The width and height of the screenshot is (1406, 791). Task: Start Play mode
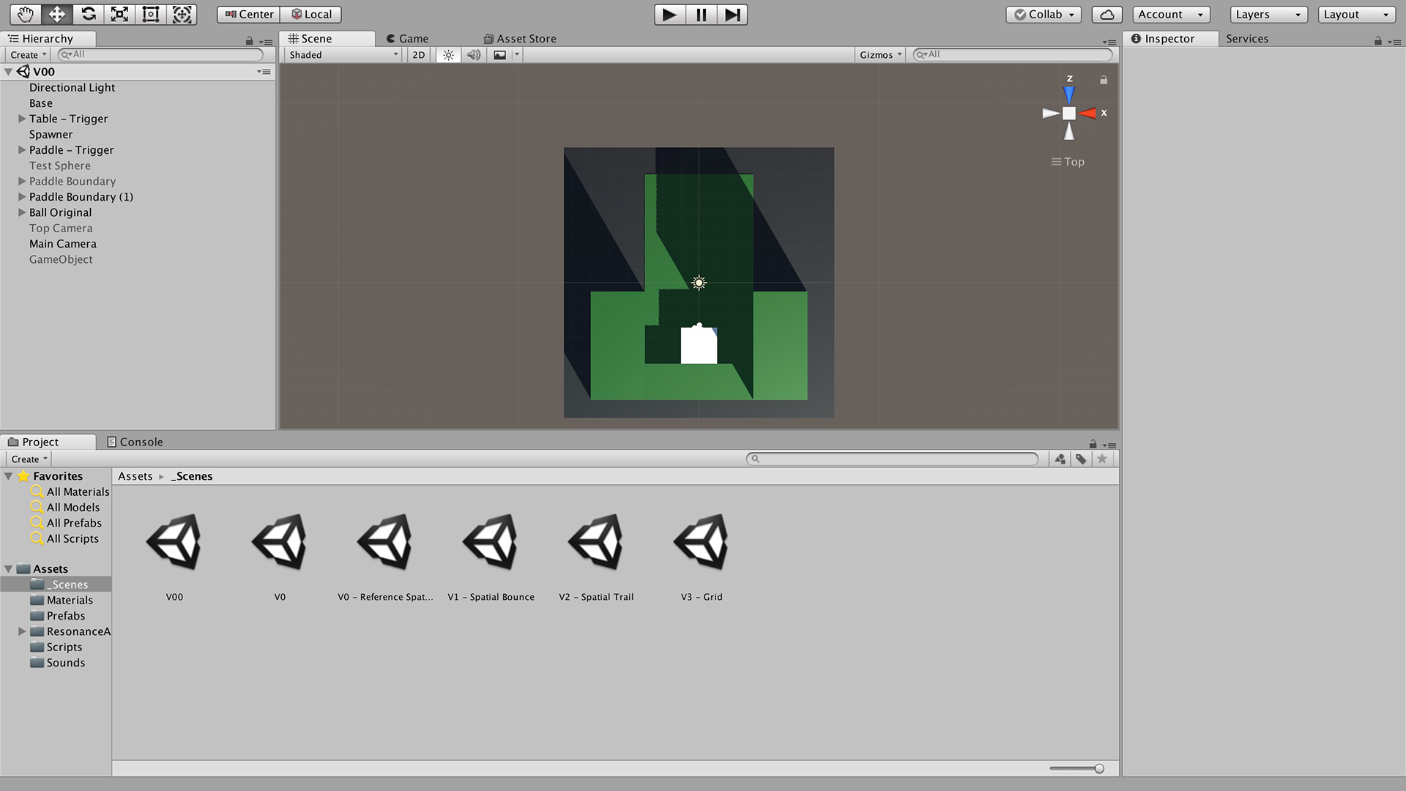tap(669, 15)
